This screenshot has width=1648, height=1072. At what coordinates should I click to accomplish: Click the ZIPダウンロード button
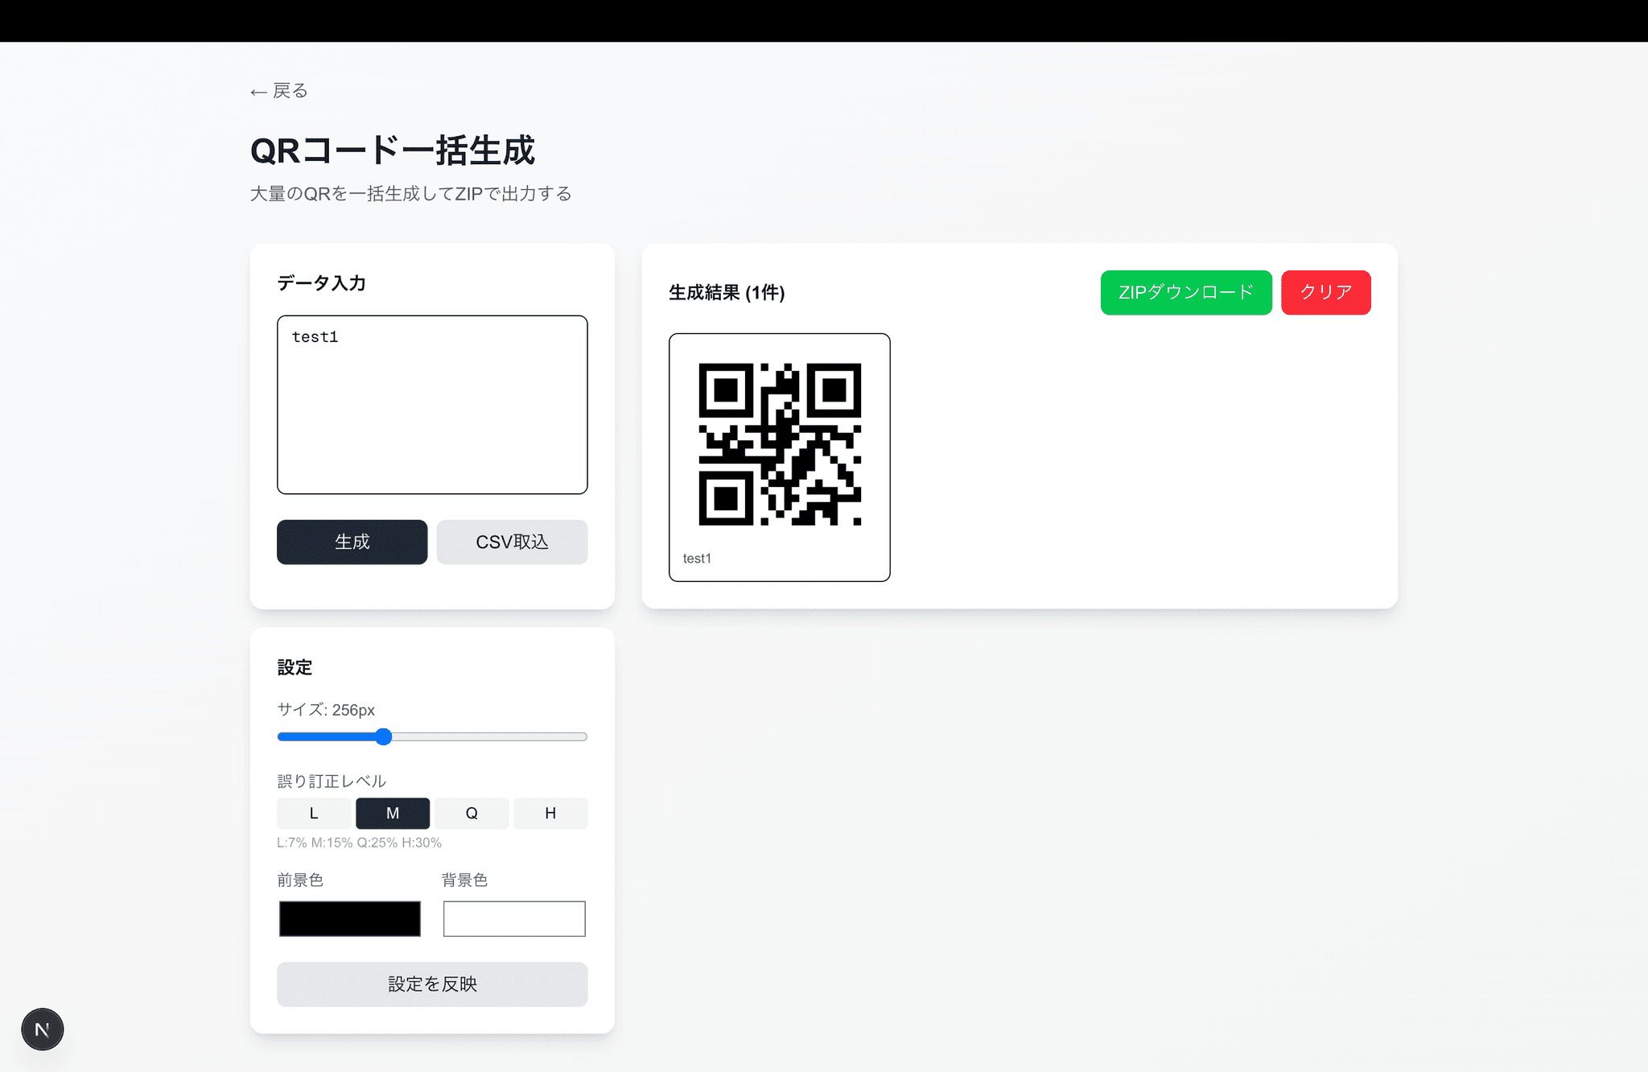point(1186,292)
